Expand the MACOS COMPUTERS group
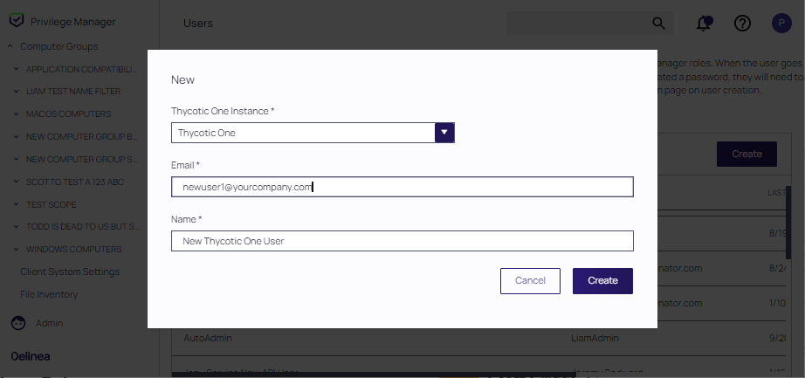805x378 pixels. 17,113
